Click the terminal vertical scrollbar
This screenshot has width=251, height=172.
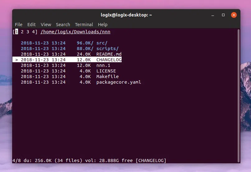point(239,93)
